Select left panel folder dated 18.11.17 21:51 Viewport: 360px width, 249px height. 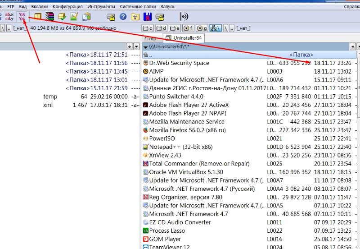tap(70, 55)
